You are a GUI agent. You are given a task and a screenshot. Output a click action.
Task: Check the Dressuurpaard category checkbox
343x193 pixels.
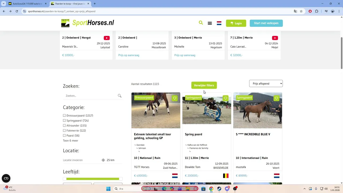64,116
